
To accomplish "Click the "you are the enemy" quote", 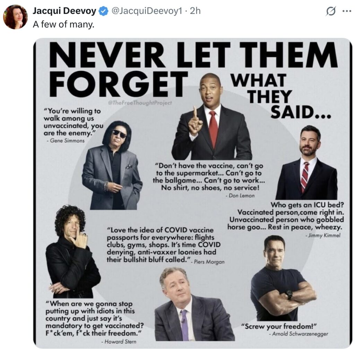I will pyautogui.click(x=73, y=122).
